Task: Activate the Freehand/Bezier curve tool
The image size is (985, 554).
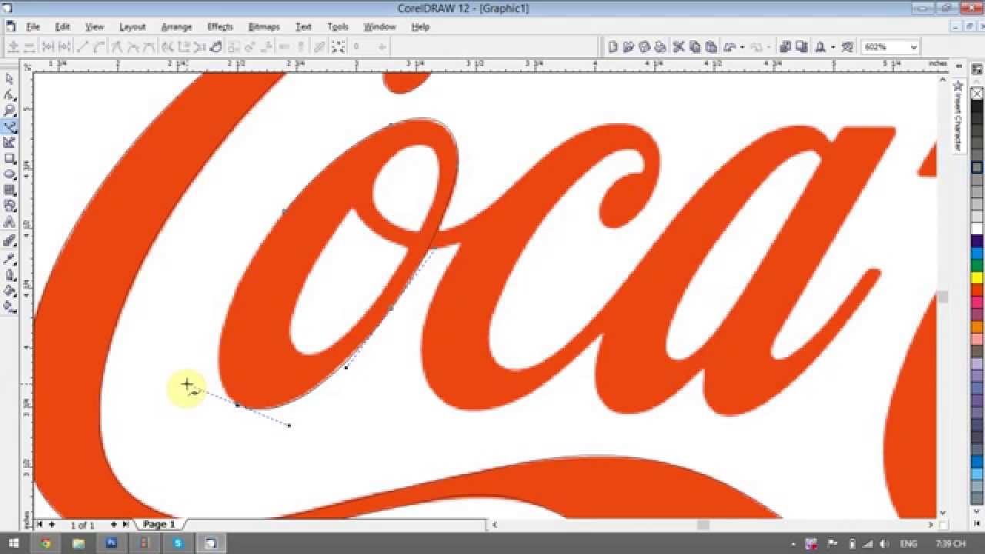Action: 10,127
